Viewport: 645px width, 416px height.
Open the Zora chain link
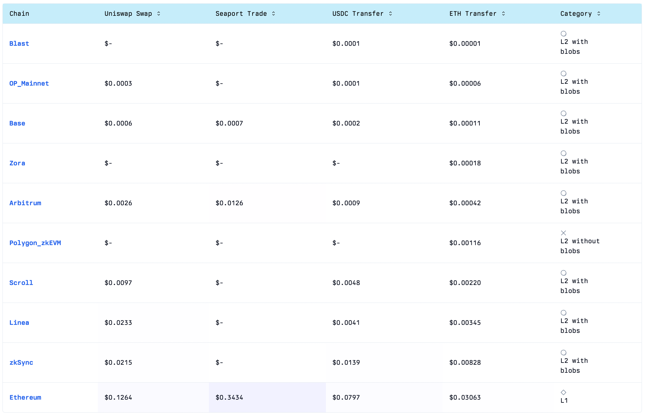pyautogui.click(x=17, y=163)
